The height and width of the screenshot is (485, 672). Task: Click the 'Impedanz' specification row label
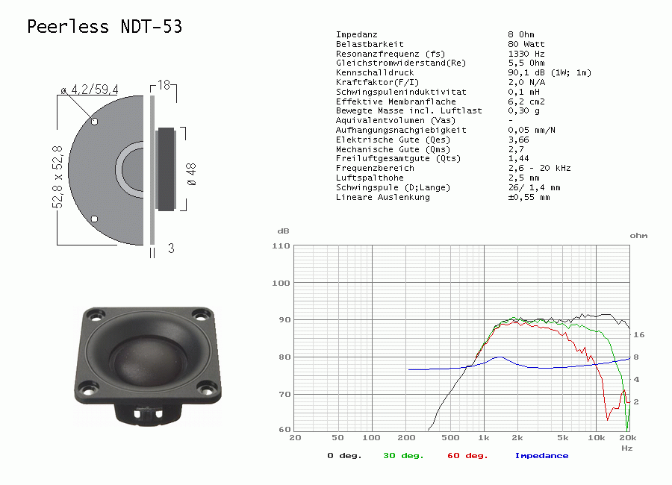tap(357, 34)
